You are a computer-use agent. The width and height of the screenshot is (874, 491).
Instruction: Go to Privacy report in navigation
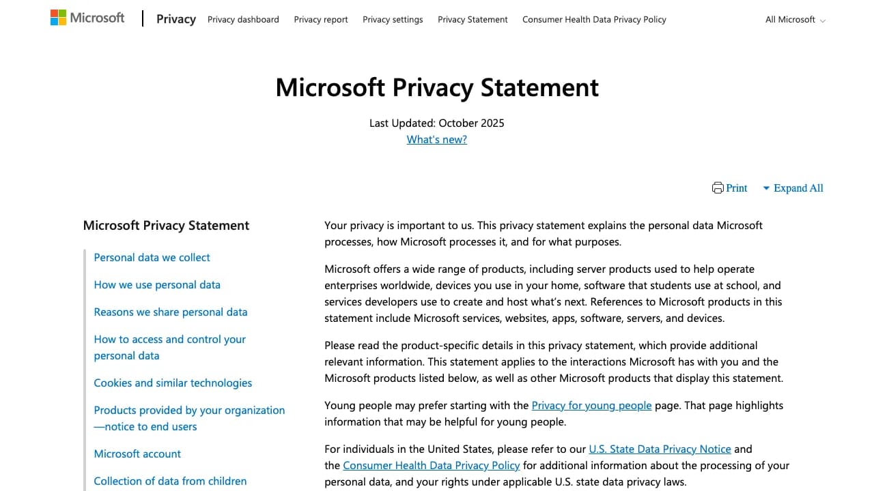[321, 20]
